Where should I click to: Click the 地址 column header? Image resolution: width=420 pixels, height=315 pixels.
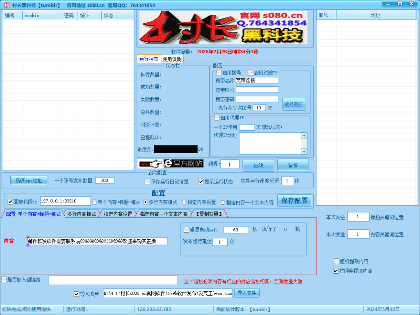click(375, 15)
